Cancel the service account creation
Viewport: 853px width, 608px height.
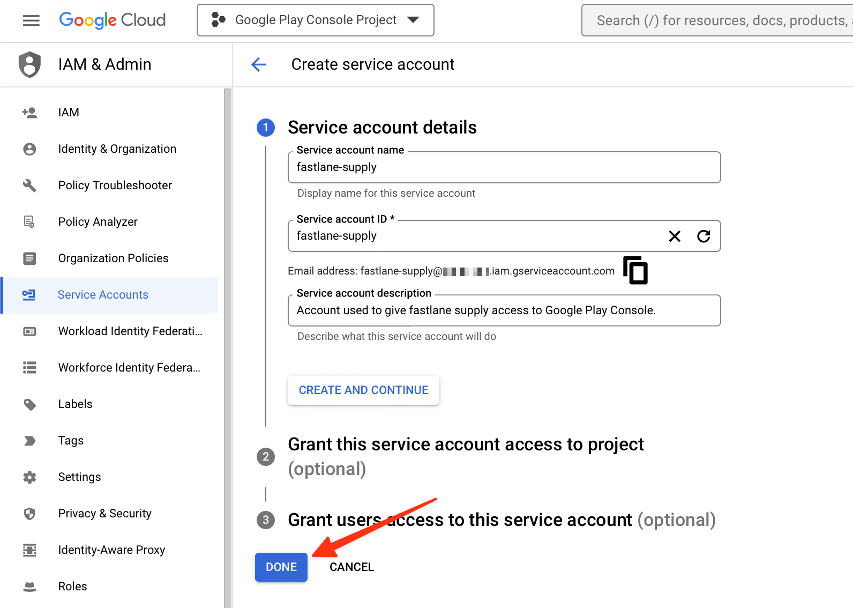351,567
